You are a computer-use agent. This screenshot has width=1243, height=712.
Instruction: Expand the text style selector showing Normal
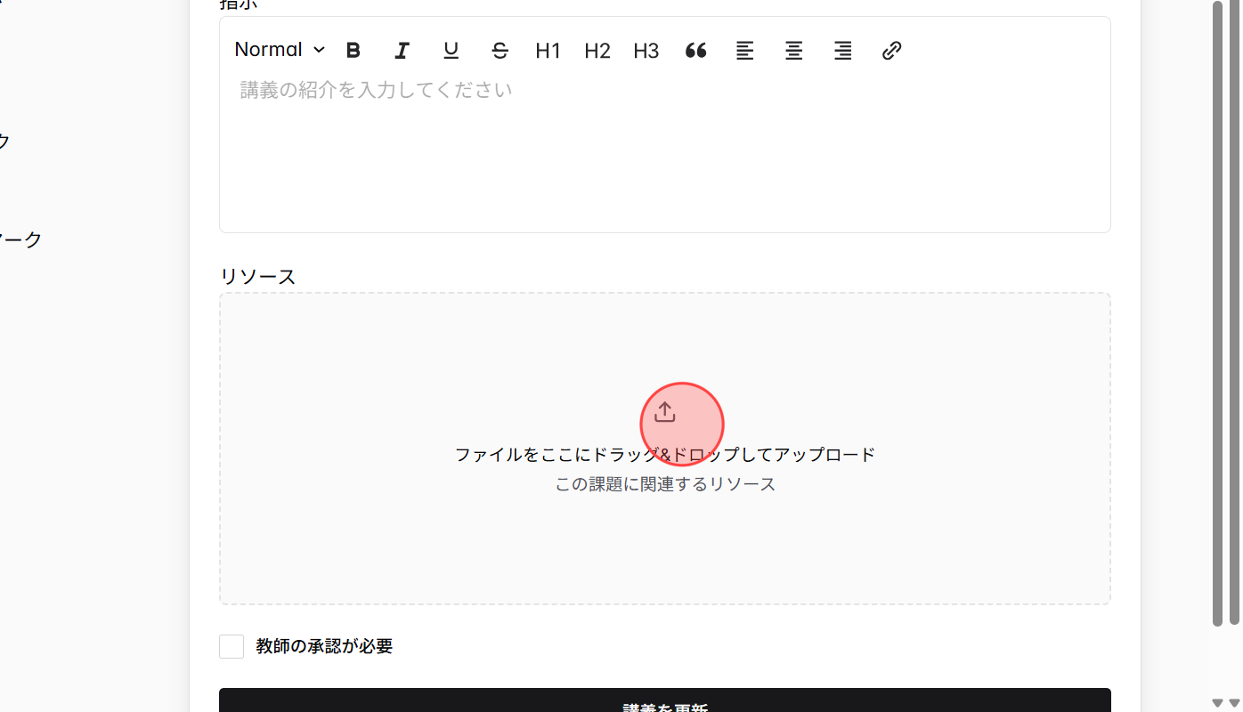click(x=279, y=49)
